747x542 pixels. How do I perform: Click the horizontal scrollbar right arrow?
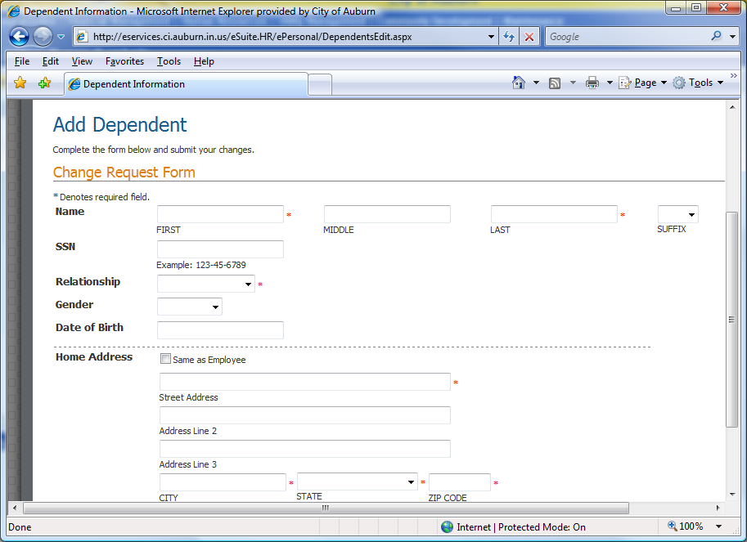pyautogui.click(x=718, y=508)
